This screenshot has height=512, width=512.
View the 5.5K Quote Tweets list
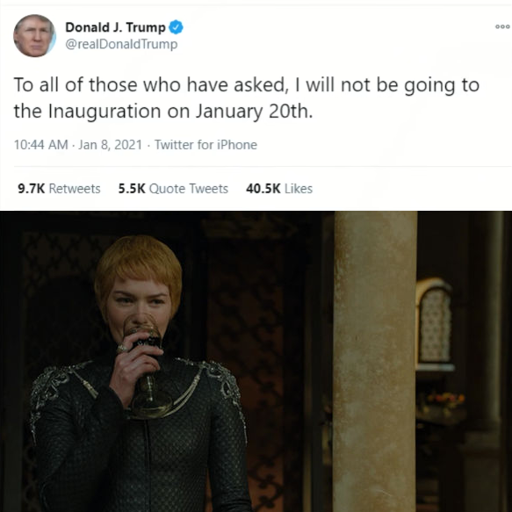(x=173, y=189)
